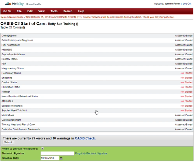This screenshot has width=195, height=163.
Task: Open the OASIS Check link
Action: click(85, 138)
